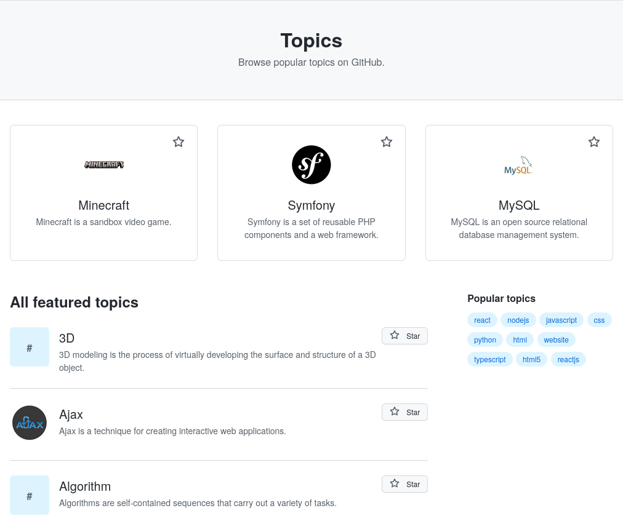623x524 pixels.
Task: Star the MySQL topic card
Action: tap(594, 142)
